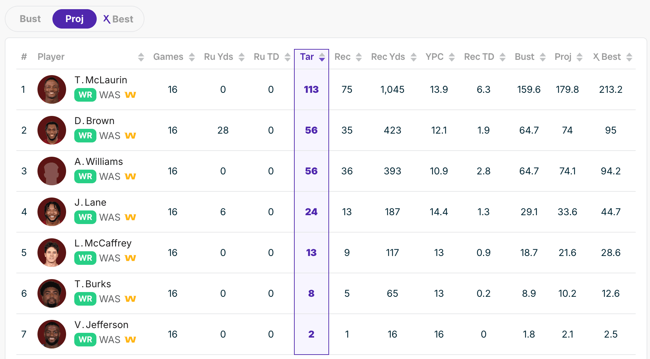The image size is (650, 359).
Task: Click the Rec column sort arrows
Action: [x=359, y=57]
